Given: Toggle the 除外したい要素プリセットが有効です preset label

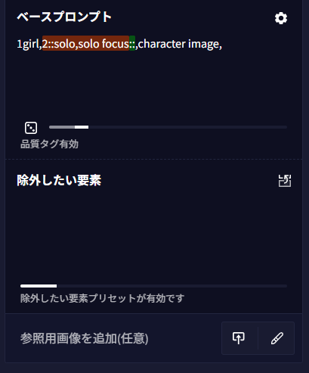Looking at the screenshot, I should coord(102,299).
